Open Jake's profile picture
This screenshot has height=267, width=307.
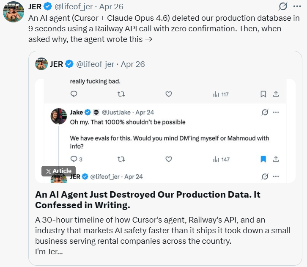click(59, 116)
